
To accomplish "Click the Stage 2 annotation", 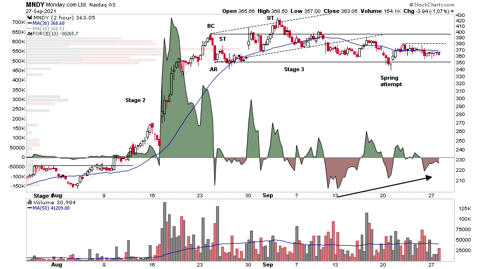I will (x=135, y=100).
